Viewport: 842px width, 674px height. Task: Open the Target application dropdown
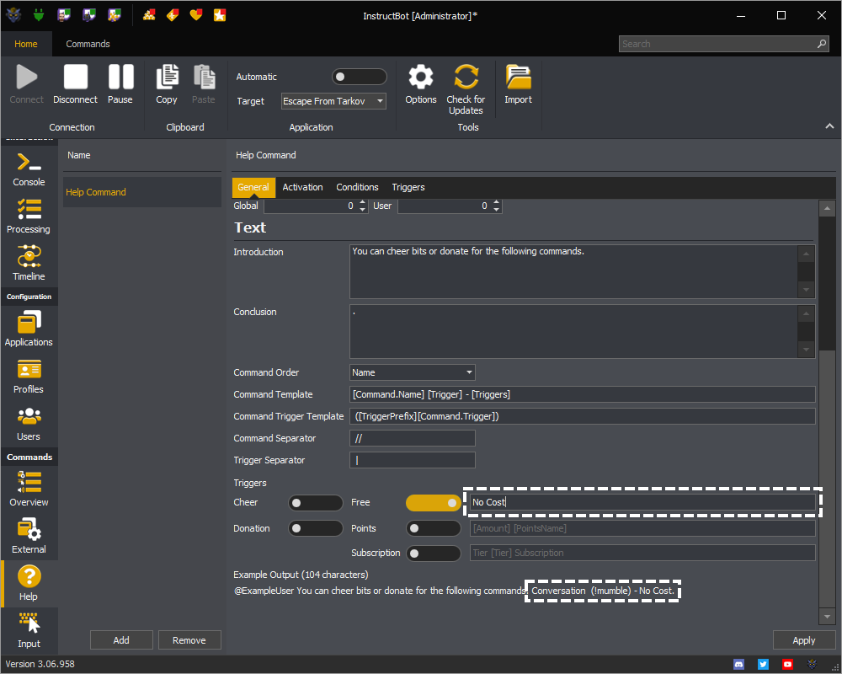333,101
